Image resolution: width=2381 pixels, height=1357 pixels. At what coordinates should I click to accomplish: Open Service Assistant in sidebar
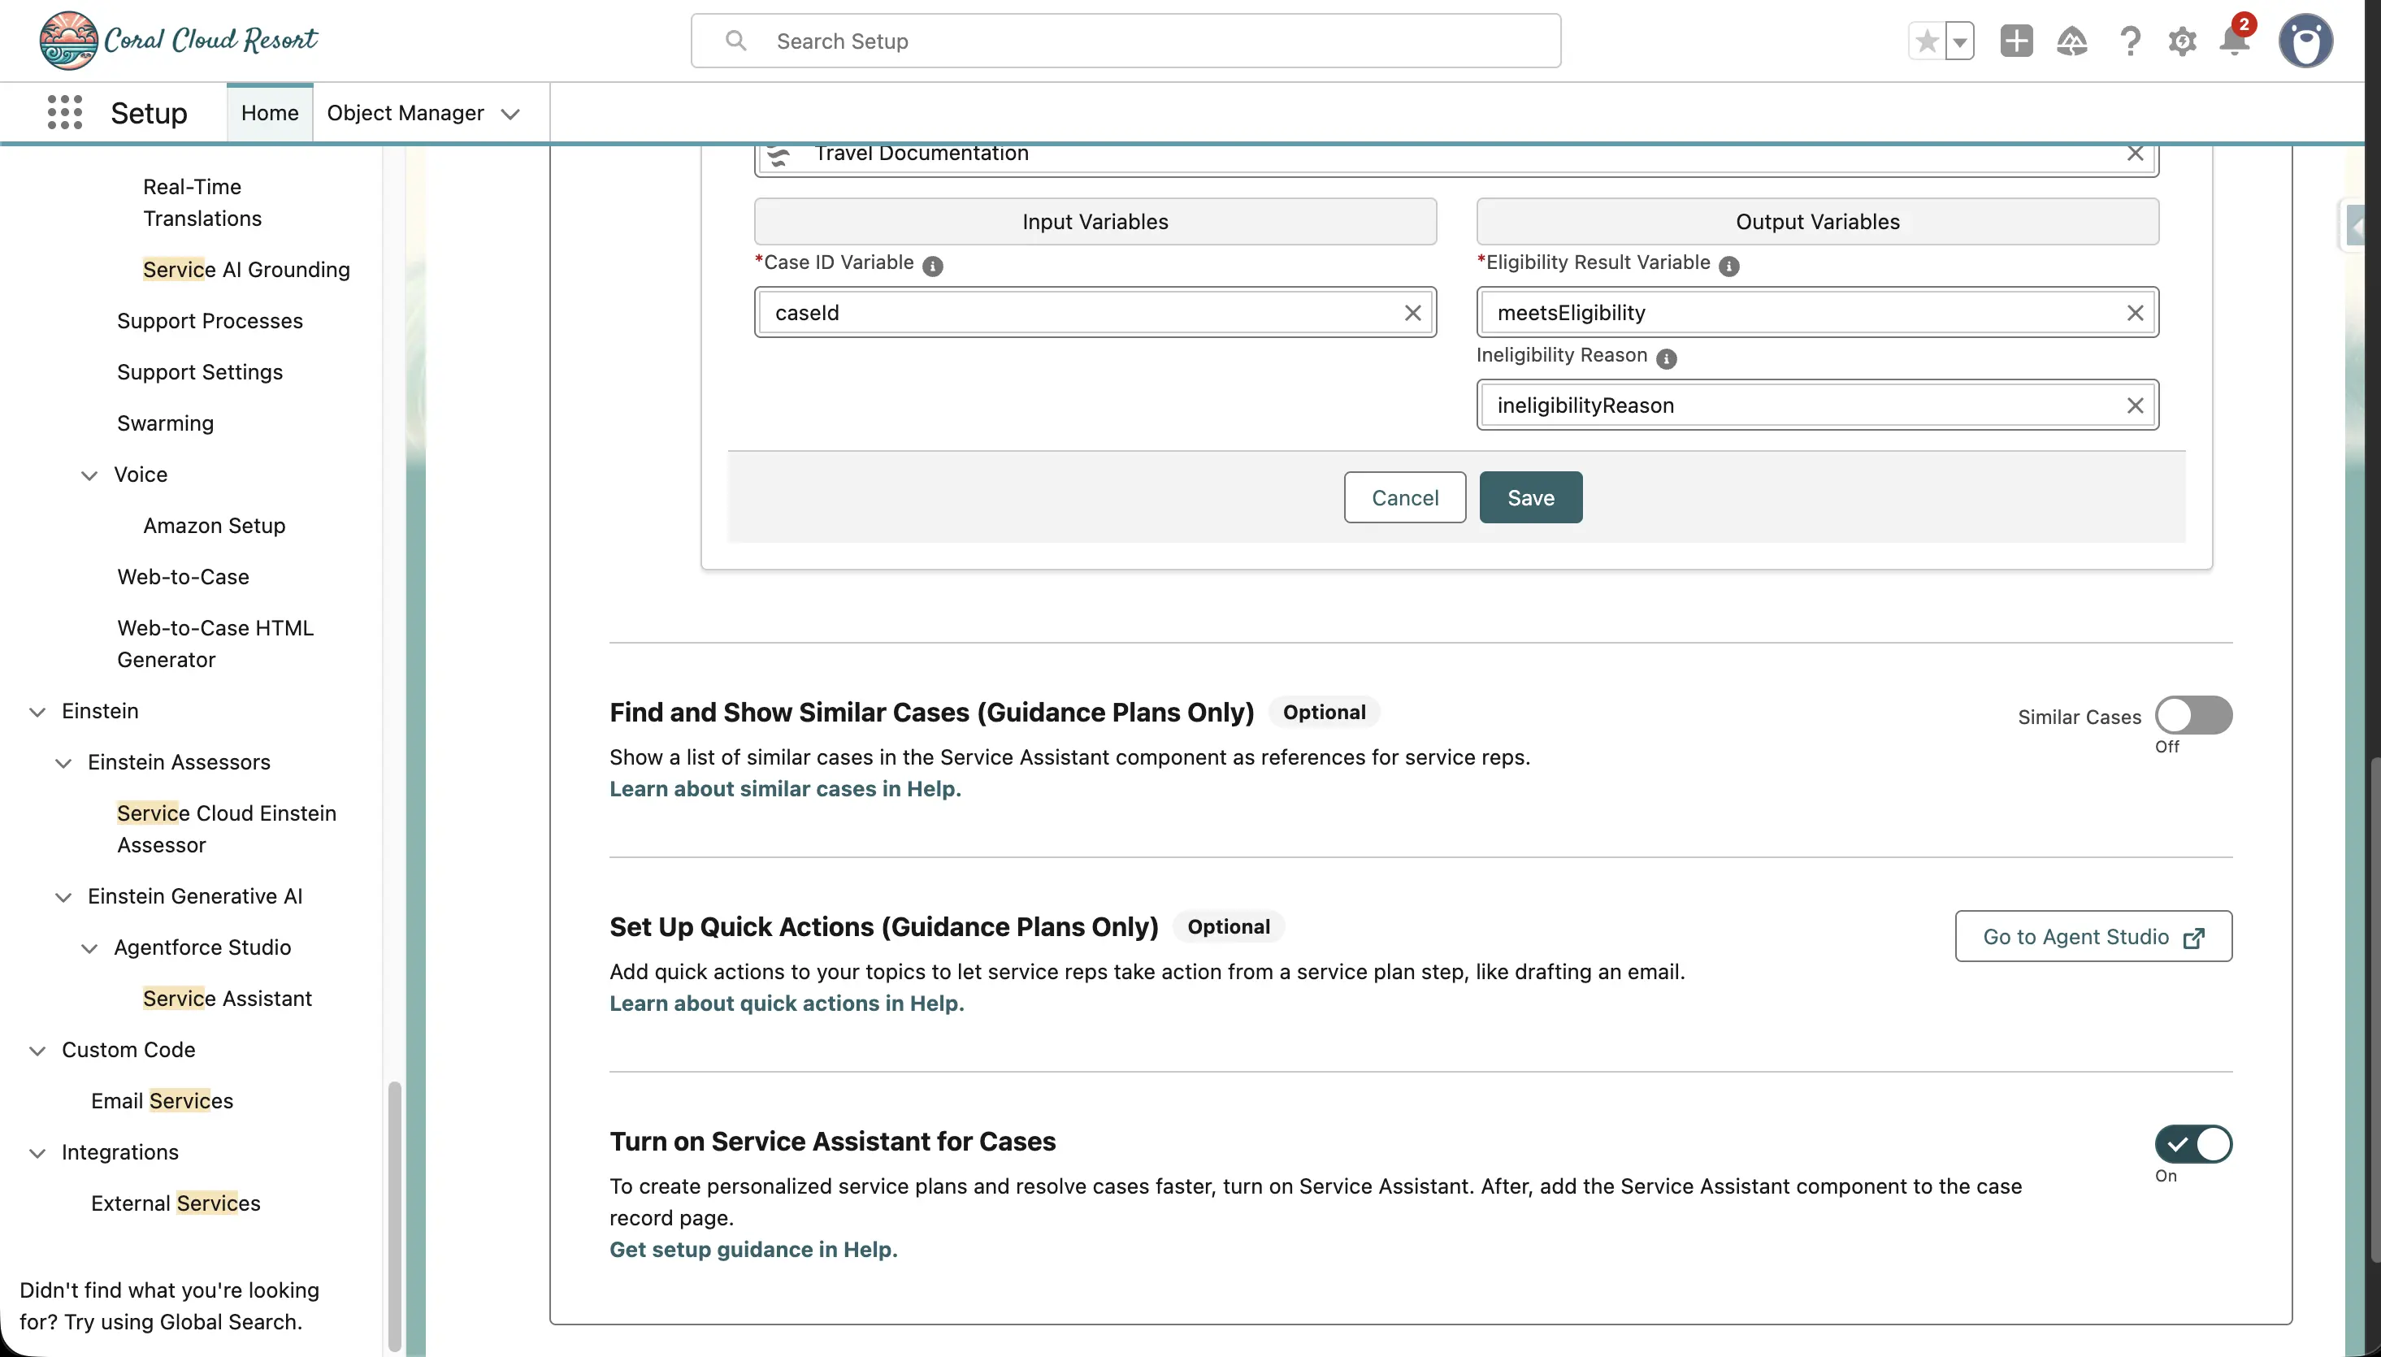tap(228, 998)
